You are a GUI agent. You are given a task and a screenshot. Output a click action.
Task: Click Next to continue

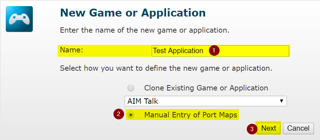coord(268,128)
